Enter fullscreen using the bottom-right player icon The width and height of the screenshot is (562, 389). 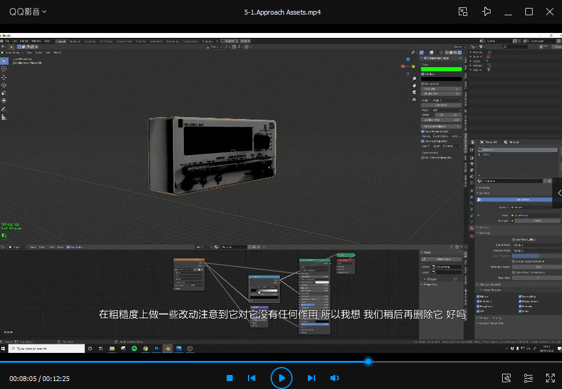click(550, 377)
